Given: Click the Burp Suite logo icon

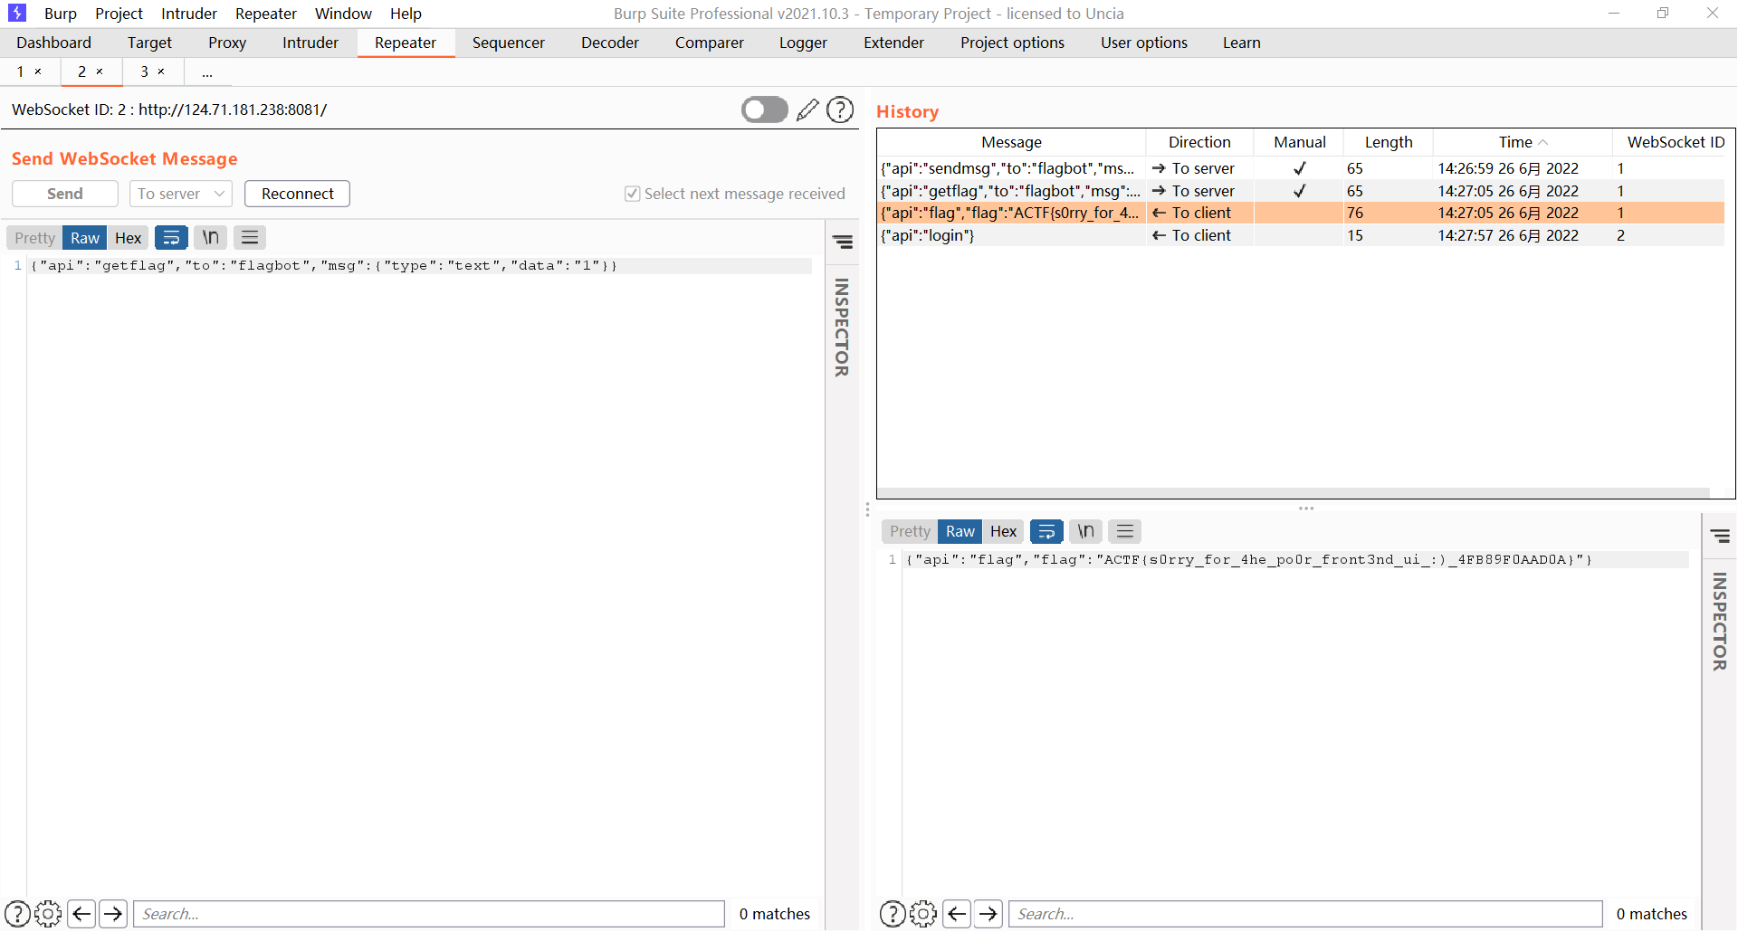Looking at the screenshot, I should pyautogui.click(x=17, y=14).
